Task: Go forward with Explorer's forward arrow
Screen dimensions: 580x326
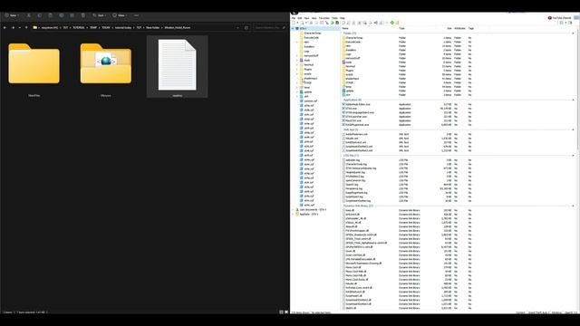Action: click(x=13, y=28)
